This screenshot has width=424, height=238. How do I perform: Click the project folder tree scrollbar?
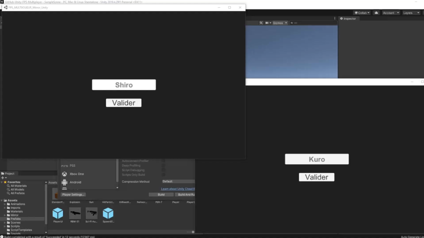tap(46, 204)
